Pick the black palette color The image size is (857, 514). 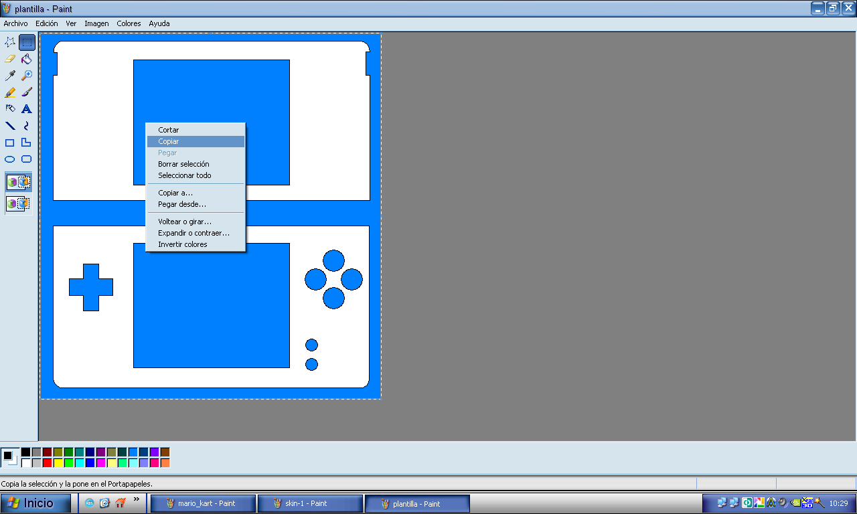tap(25, 452)
